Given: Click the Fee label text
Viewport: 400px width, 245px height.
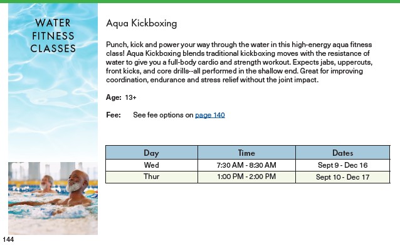Looking at the screenshot, I should [113, 115].
